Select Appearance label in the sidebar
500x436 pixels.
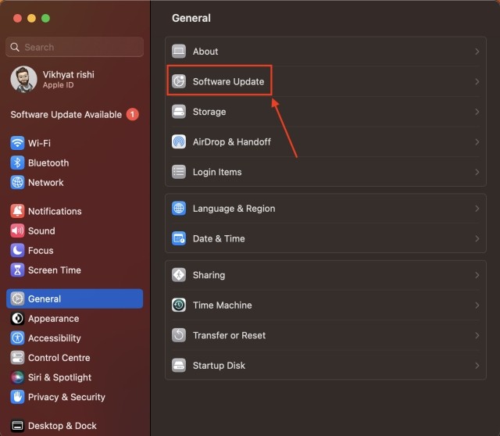click(54, 319)
